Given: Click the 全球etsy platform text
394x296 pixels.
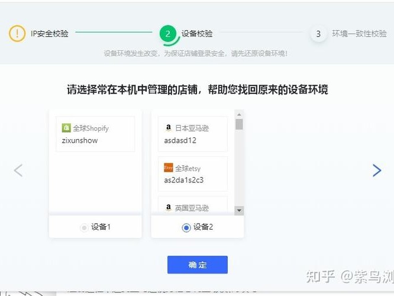Looking at the screenshot, I should coord(188,168).
